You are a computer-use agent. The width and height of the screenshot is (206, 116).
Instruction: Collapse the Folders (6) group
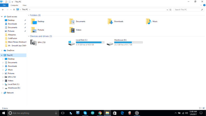point(29,15)
